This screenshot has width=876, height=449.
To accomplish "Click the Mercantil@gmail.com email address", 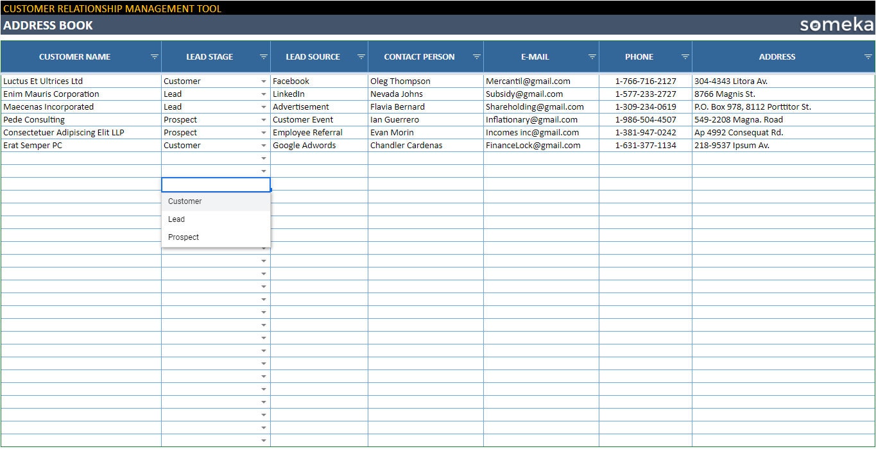I will pos(528,81).
